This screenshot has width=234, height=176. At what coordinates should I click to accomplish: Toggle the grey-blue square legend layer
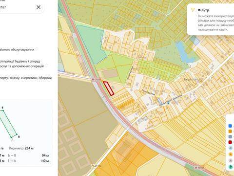pyautogui.click(x=230, y=136)
